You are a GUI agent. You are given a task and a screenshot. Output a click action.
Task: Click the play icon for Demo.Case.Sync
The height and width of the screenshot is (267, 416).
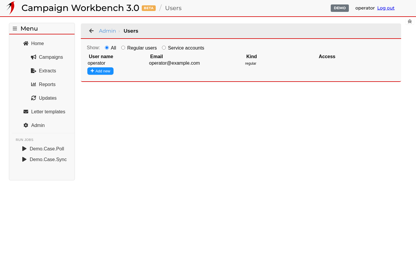(24, 159)
